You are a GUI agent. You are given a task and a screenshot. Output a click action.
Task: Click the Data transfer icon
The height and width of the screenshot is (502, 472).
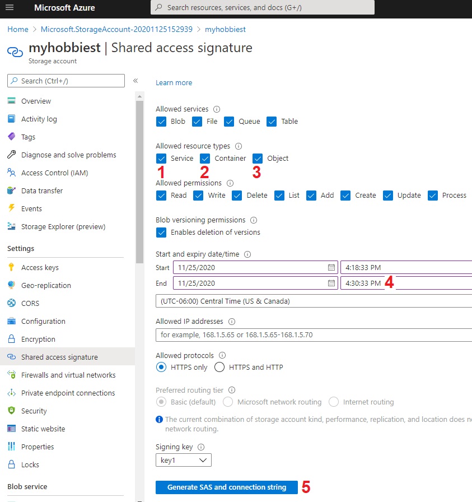click(x=12, y=190)
